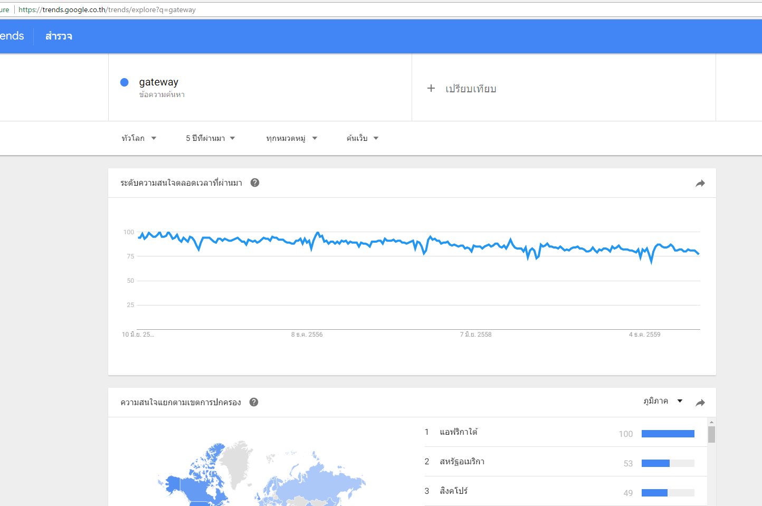Click เปรียบเทียบ to add comparison term

coord(471,89)
